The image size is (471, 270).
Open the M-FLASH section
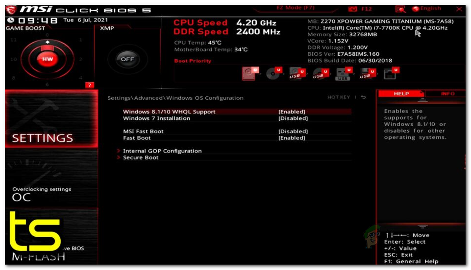[x=51, y=236]
